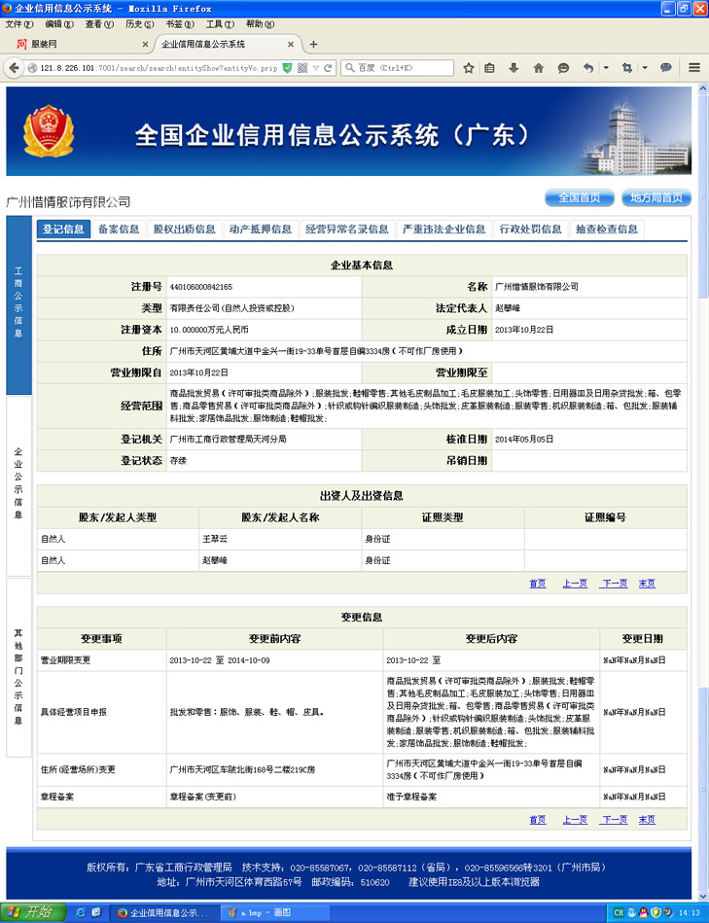
Task: Open the 查看 menu
Action: coord(99,24)
